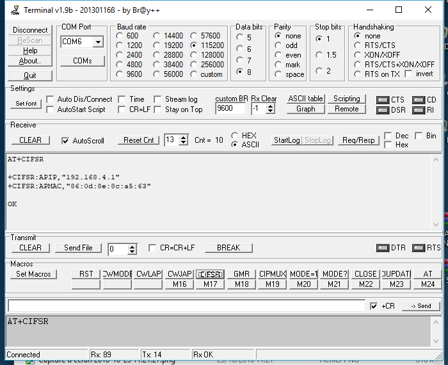Click the custom BR input field

[x=230, y=109]
